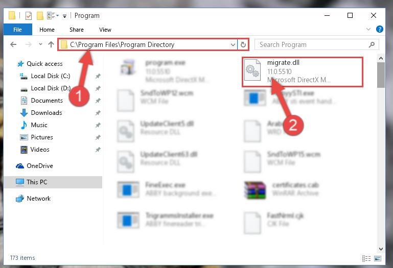Unpin Downloads from Quick access
This screenshot has width=393, height=268.
pyautogui.click(x=98, y=113)
